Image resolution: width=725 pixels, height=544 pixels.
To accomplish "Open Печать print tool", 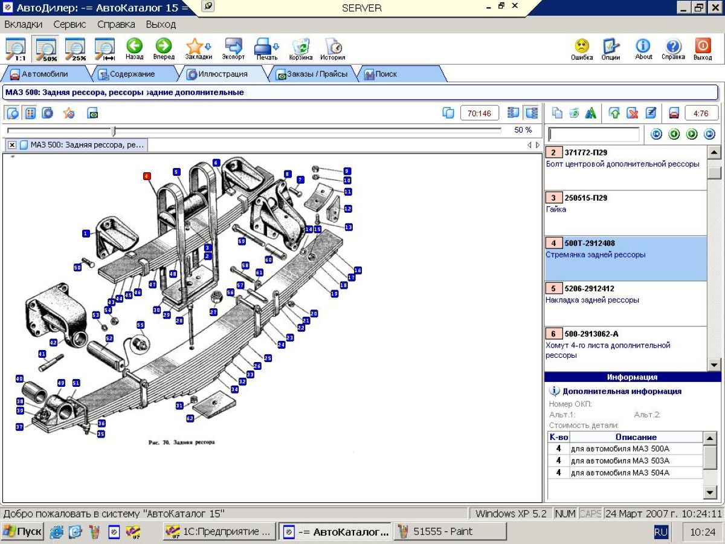I will click(x=266, y=49).
